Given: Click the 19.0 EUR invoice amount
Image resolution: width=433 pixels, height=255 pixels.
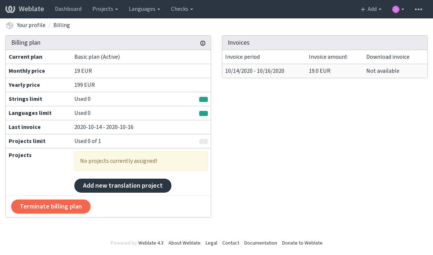Looking at the screenshot, I should coord(320,71).
